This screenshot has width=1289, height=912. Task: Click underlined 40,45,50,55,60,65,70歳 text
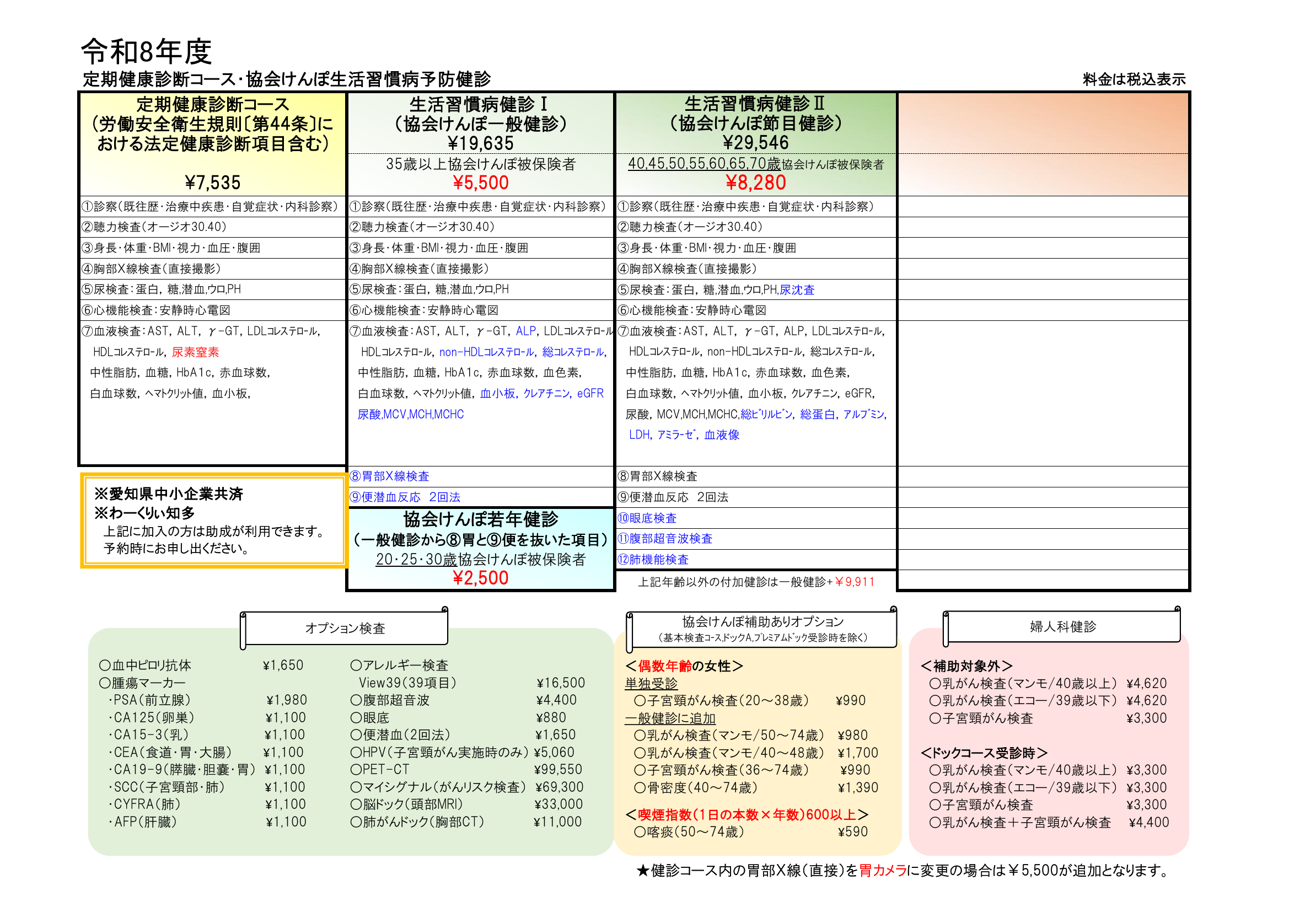pos(704,163)
